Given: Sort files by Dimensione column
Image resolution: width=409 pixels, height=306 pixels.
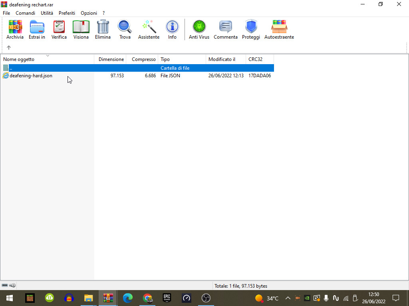Looking at the screenshot, I should (110, 59).
